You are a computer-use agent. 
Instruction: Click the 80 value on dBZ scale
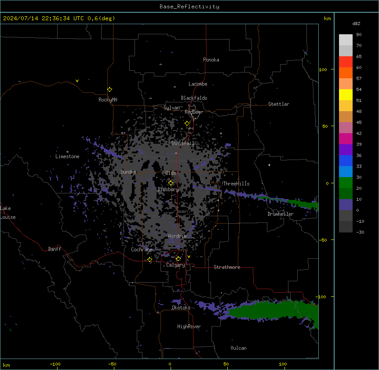359,35
